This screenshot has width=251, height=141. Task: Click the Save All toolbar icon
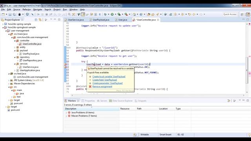coord(14,14)
